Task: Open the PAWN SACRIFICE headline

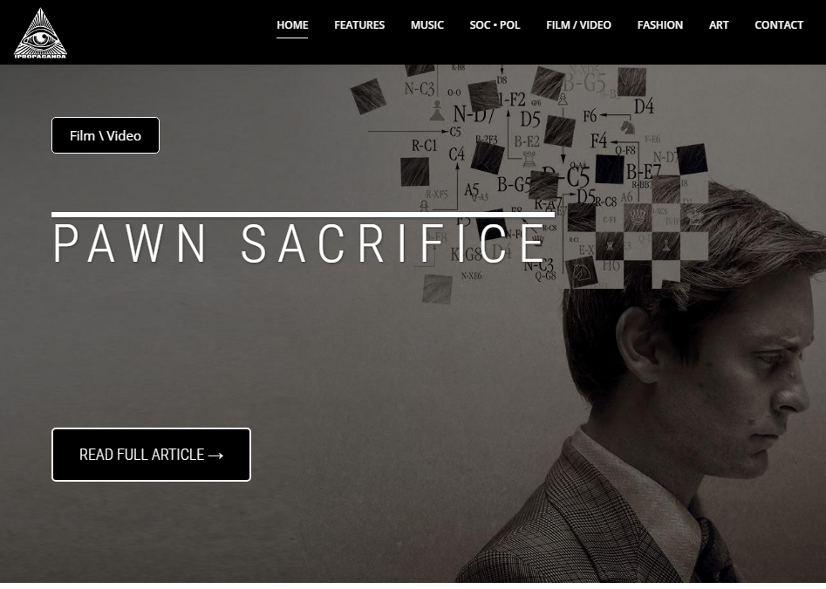Action: tap(298, 243)
